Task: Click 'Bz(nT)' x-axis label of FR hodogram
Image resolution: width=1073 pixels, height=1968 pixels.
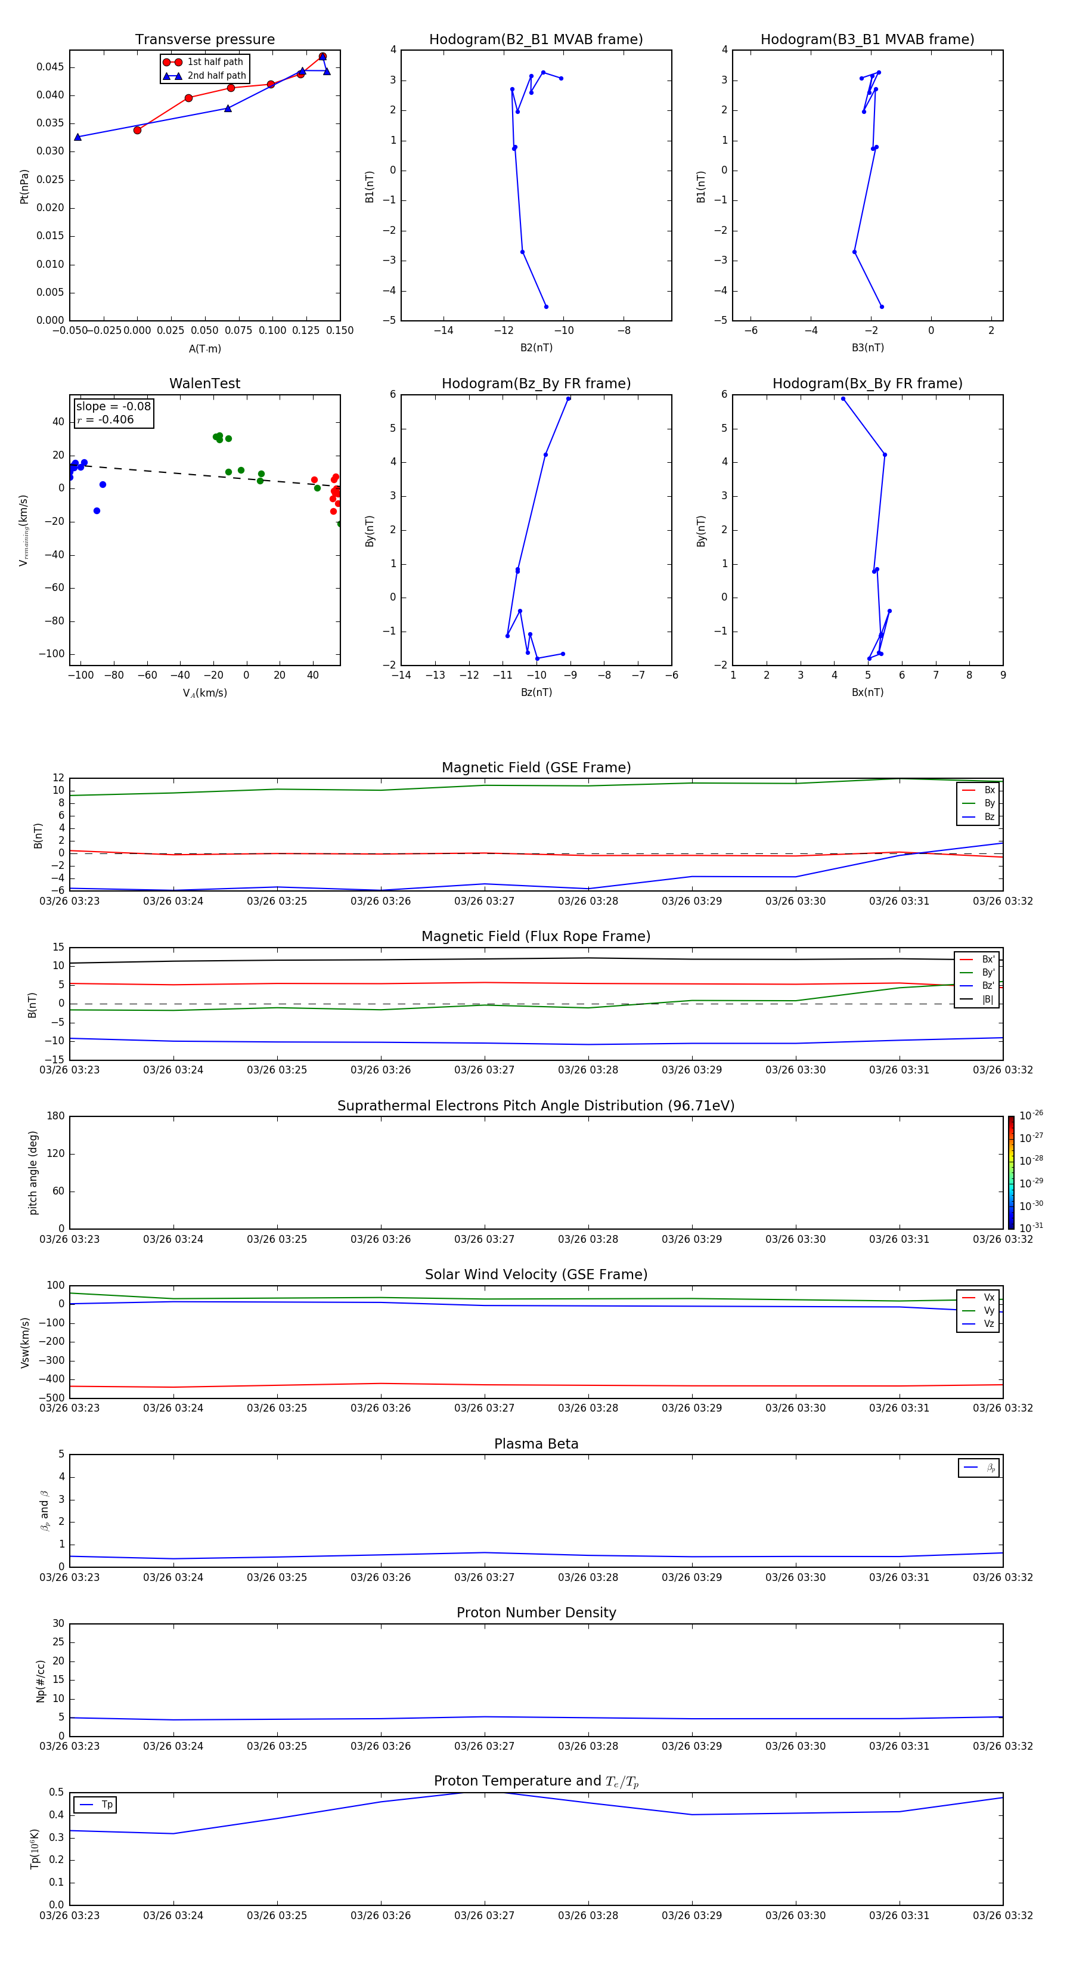Action: tap(536, 692)
